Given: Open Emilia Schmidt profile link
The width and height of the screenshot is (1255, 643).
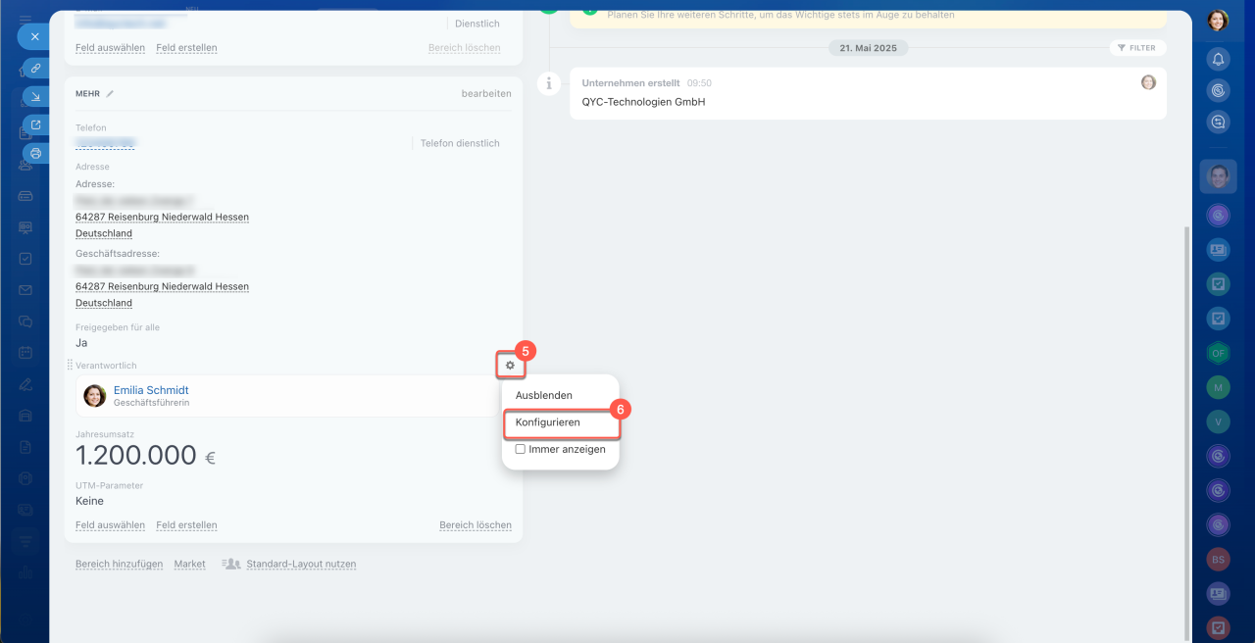Looking at the screenshot, I should click(x=151, y=390).
